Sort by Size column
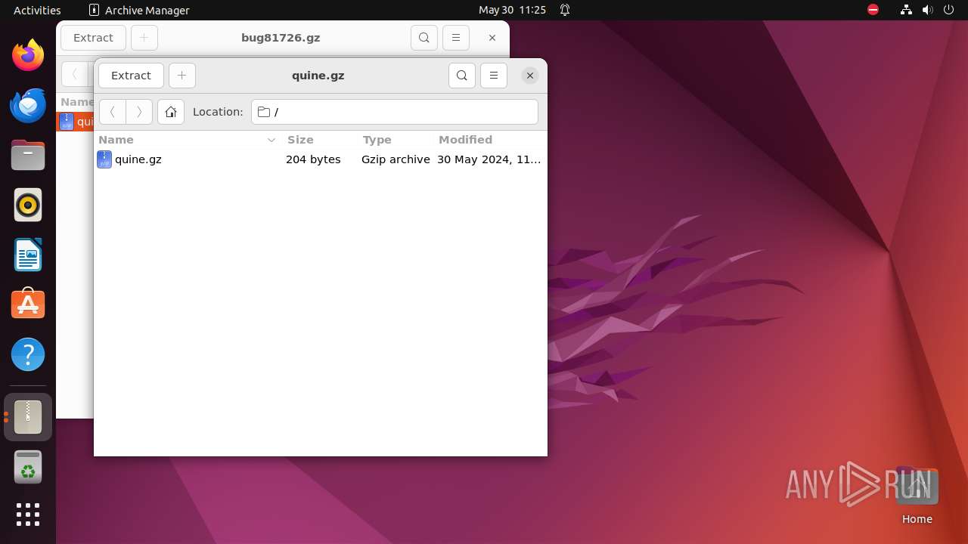The height and width of the screenshot is (544, 968). (x=320, y=140)
